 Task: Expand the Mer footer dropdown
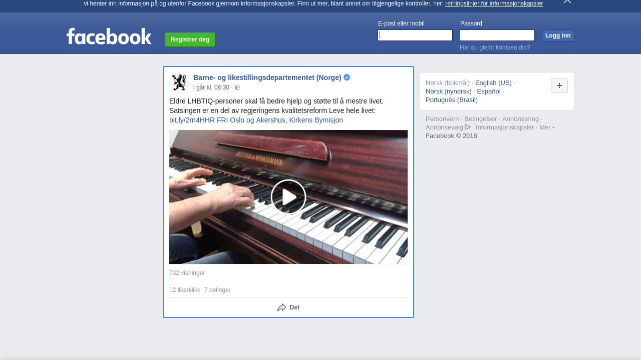[x=547, y=127]
